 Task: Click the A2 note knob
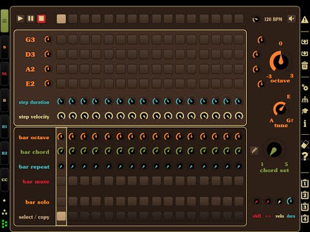pos(48,69)
